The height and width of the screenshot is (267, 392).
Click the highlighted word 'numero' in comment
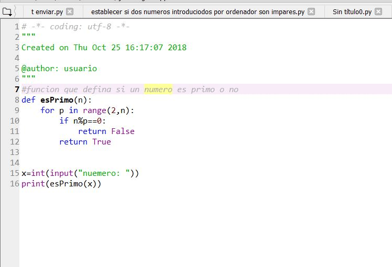[x=158, y=90]
